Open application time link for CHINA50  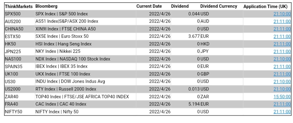coord(282,29)
